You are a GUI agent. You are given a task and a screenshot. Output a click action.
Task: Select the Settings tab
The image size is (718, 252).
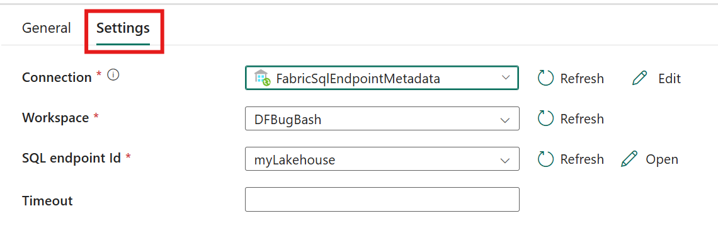123,28
